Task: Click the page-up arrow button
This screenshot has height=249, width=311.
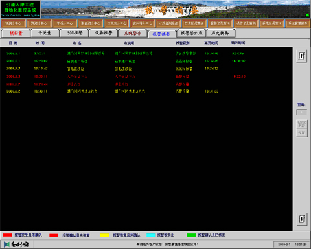Action: click(x=301, y=56)
